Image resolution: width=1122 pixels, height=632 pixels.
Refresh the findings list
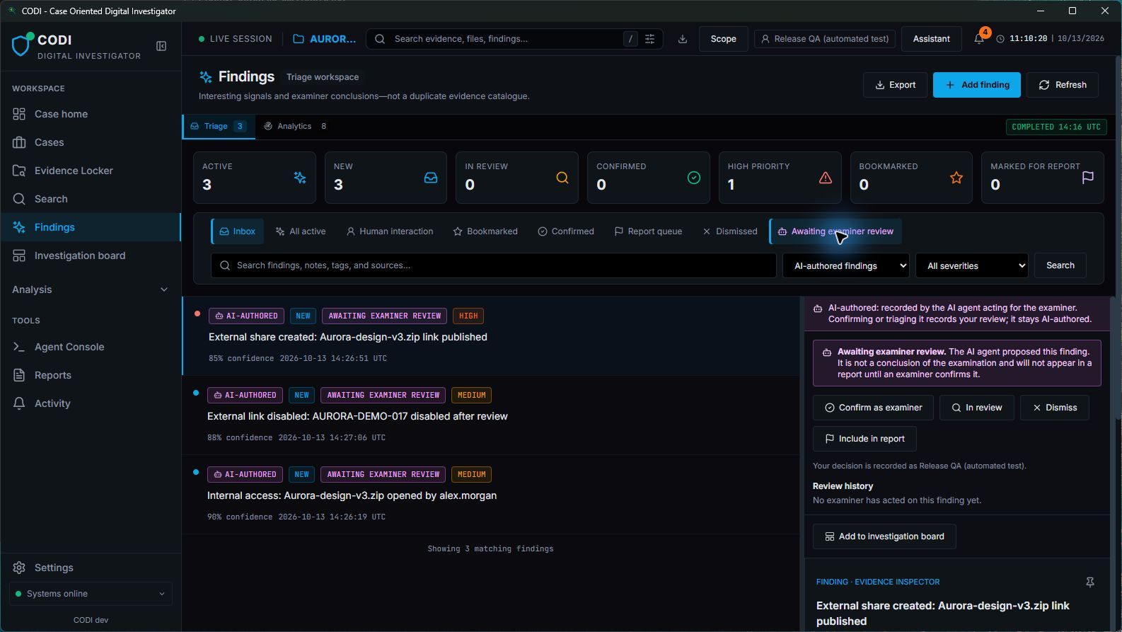[1062, 85]
